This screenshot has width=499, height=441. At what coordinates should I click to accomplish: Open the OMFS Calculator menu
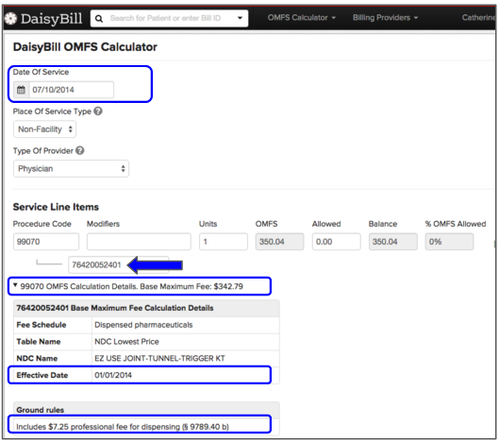(x=301, y=18)
